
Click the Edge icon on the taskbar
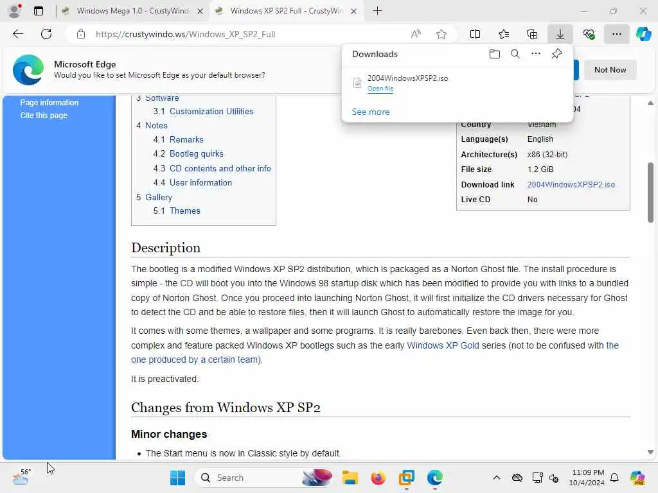[435, 478]
